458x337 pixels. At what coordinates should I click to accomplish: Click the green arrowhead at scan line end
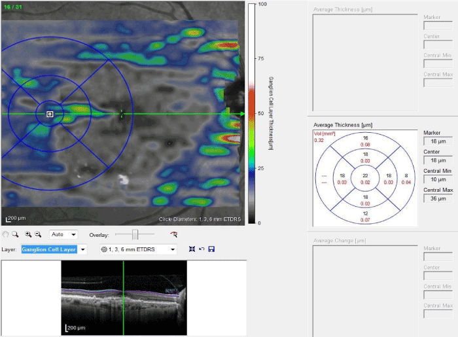coord(241,114)
